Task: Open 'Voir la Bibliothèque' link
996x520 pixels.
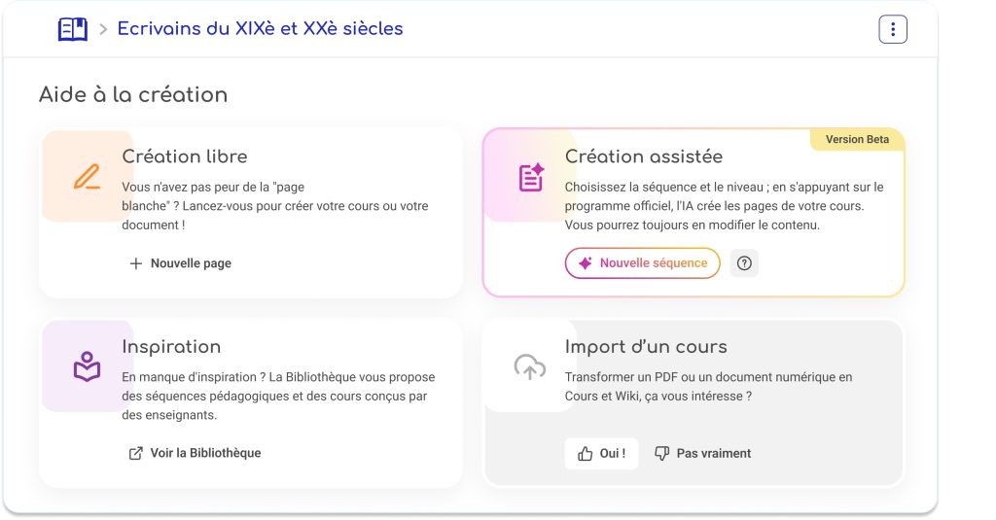Action: click(x=195, y=453)
